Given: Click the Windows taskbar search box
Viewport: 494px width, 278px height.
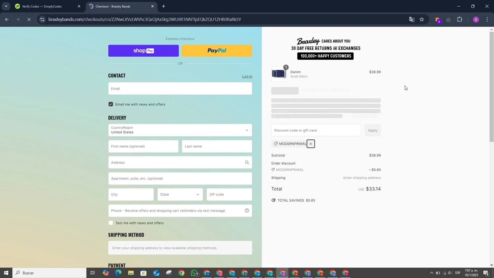Looking at the screenshot, I should point(50,273).
